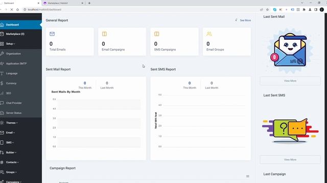Click the SMS Campaigns label
Image resolution: width=327 pixels, height=183 pixels.
[165, 50]
